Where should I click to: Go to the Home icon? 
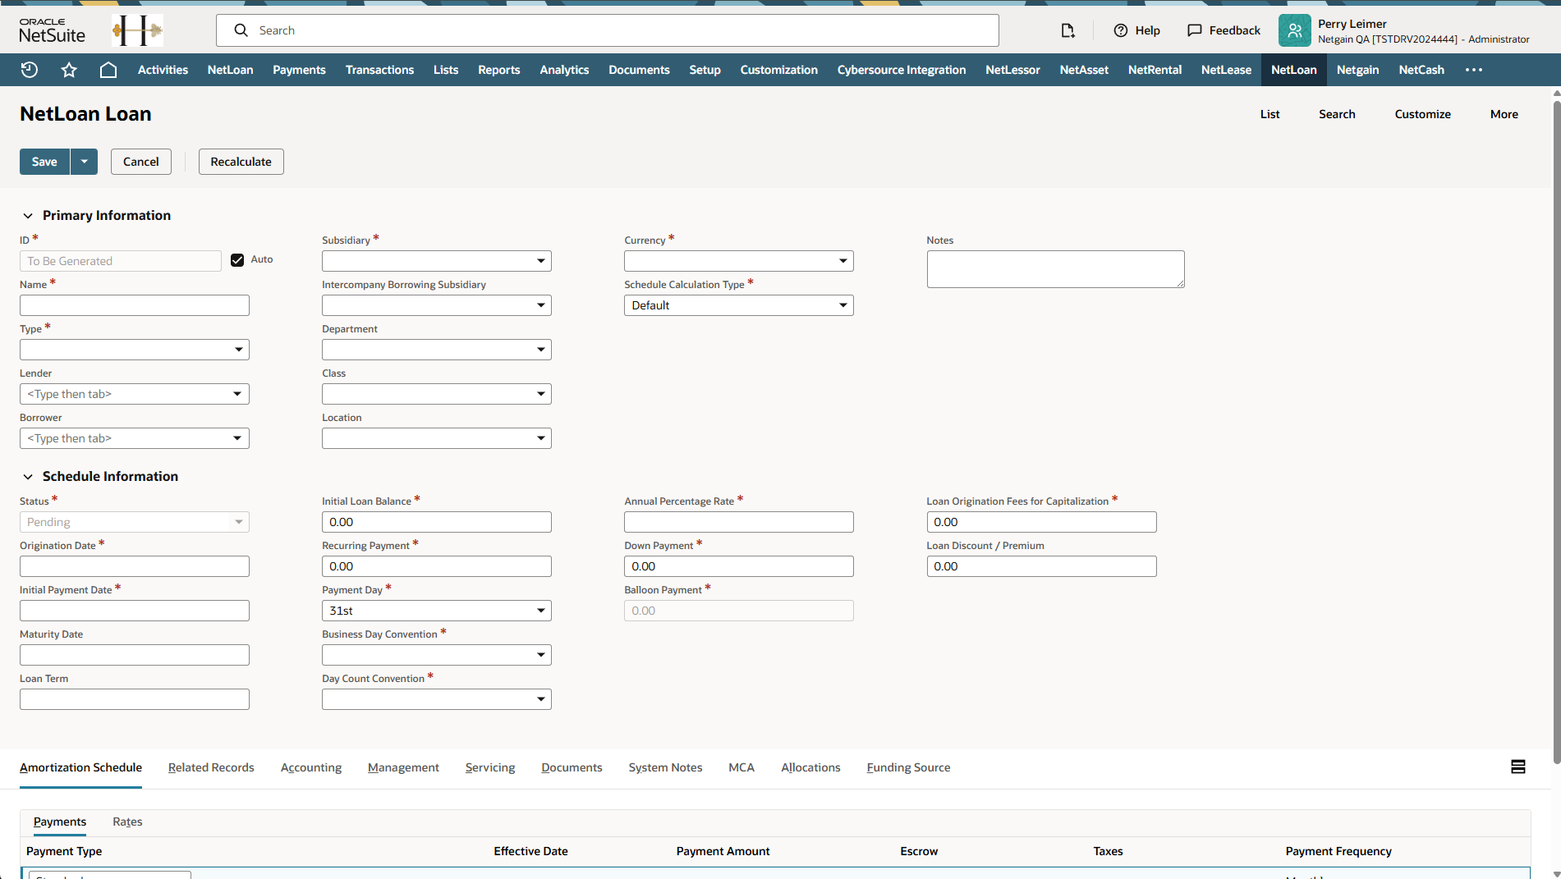[108, 70]
